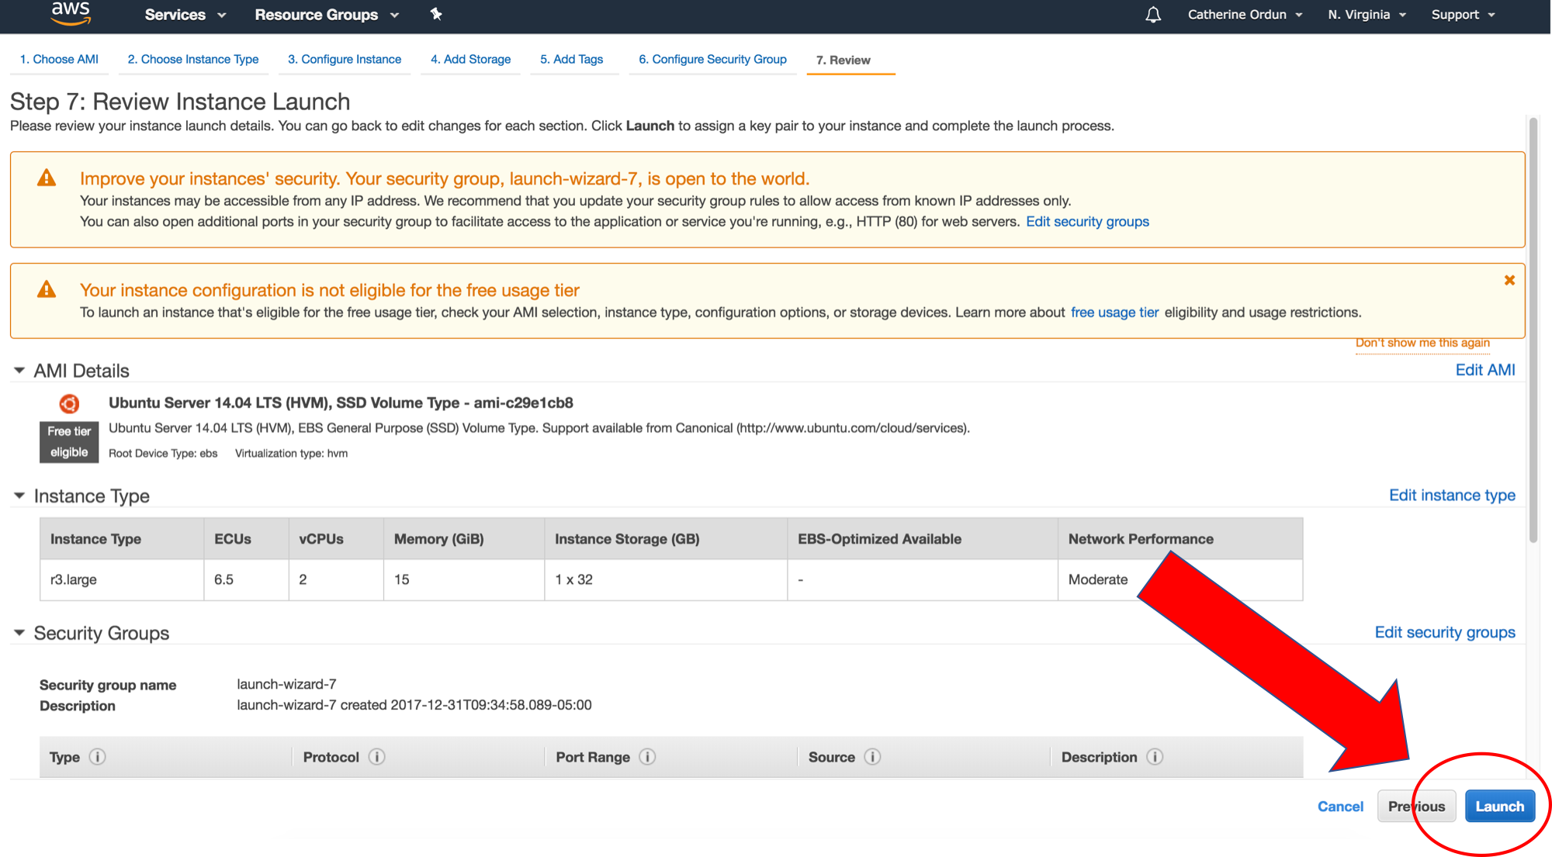Open the Services dropdown menu
The image size is (1552, 857).
point(185,15)
